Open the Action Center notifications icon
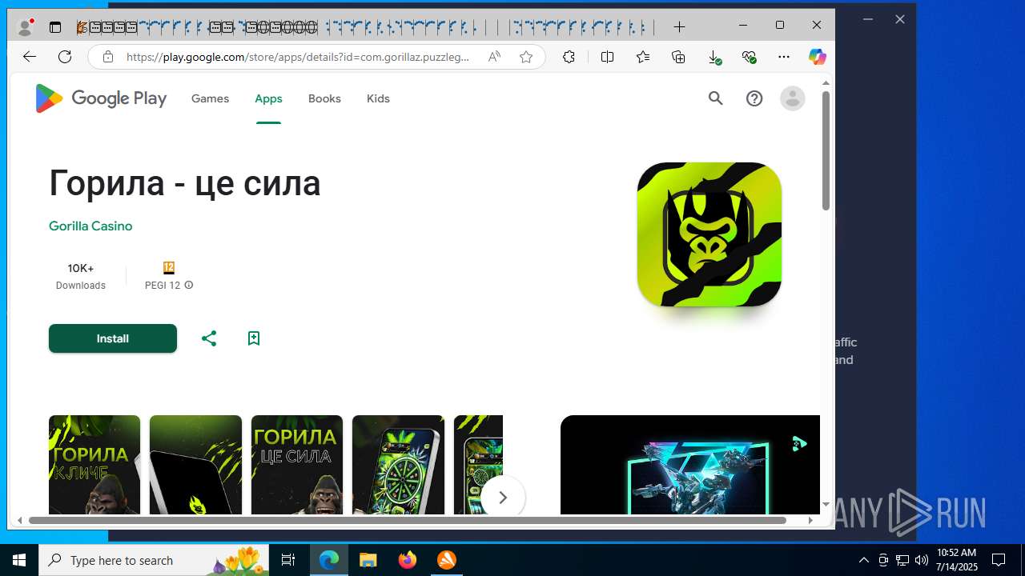Viewport: 1025px width, 576px height. click(x=999, y=560)
